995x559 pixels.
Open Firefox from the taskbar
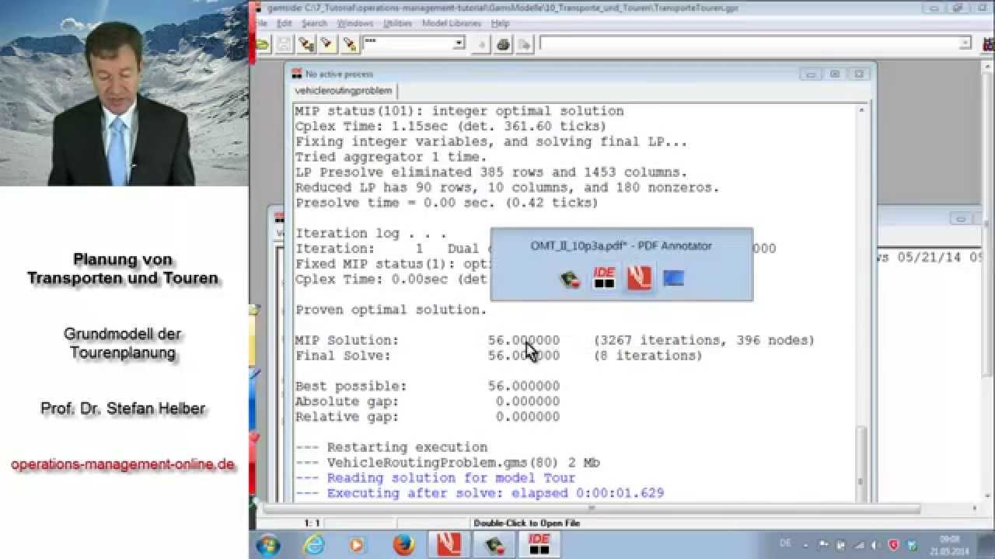coord(403,545)
